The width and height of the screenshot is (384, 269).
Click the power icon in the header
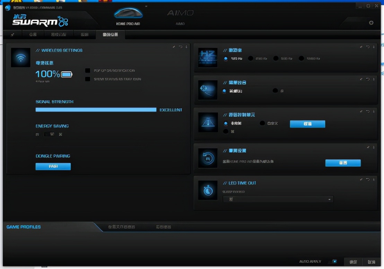pos(371,23)
